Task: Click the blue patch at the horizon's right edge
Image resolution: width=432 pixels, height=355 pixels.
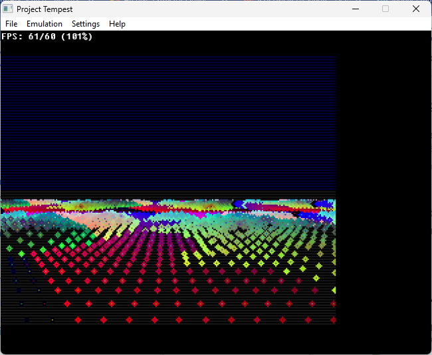Action: (x=324, y=204)
